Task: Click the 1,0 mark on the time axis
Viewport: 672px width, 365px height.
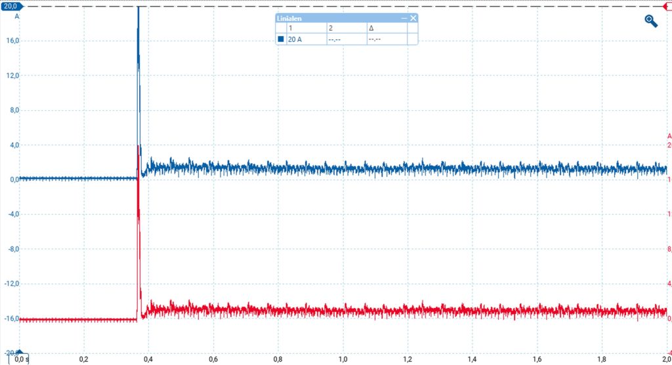Action: pyautogui.click(x=343, y=359)
